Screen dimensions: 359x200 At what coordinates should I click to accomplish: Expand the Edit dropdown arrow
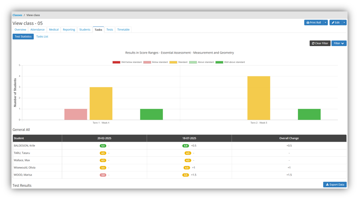[x=344, y=23]
